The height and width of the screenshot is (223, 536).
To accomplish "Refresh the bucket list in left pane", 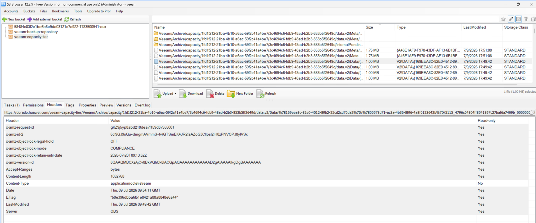I will (73, 19).
